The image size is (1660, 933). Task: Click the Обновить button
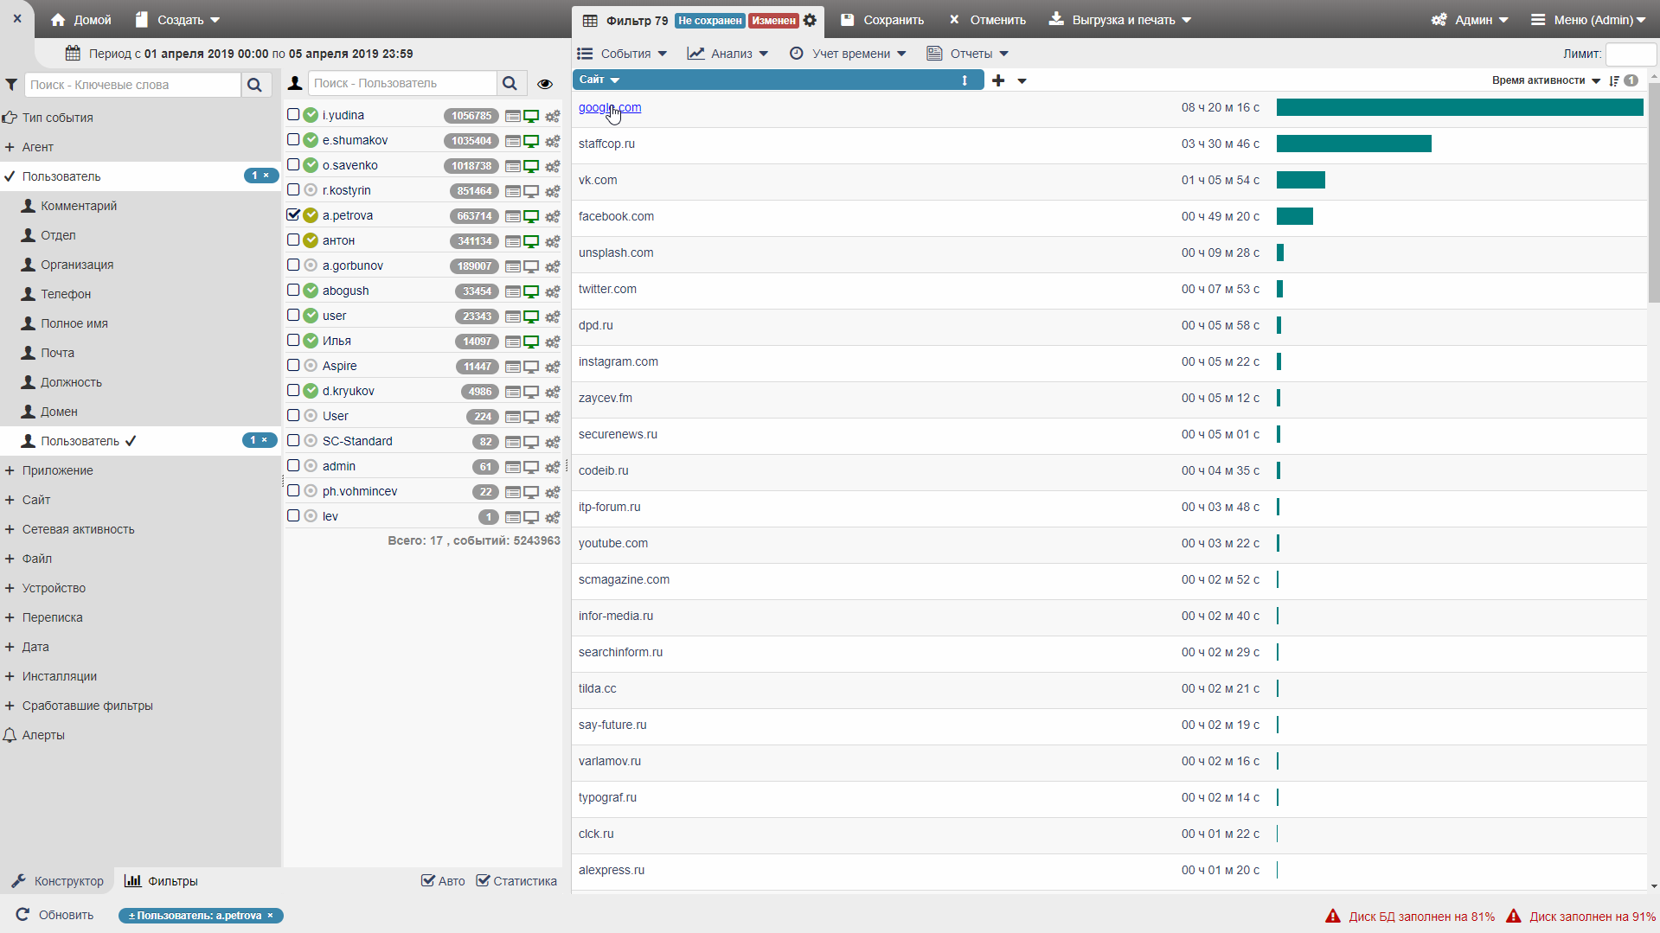point(55,915)
